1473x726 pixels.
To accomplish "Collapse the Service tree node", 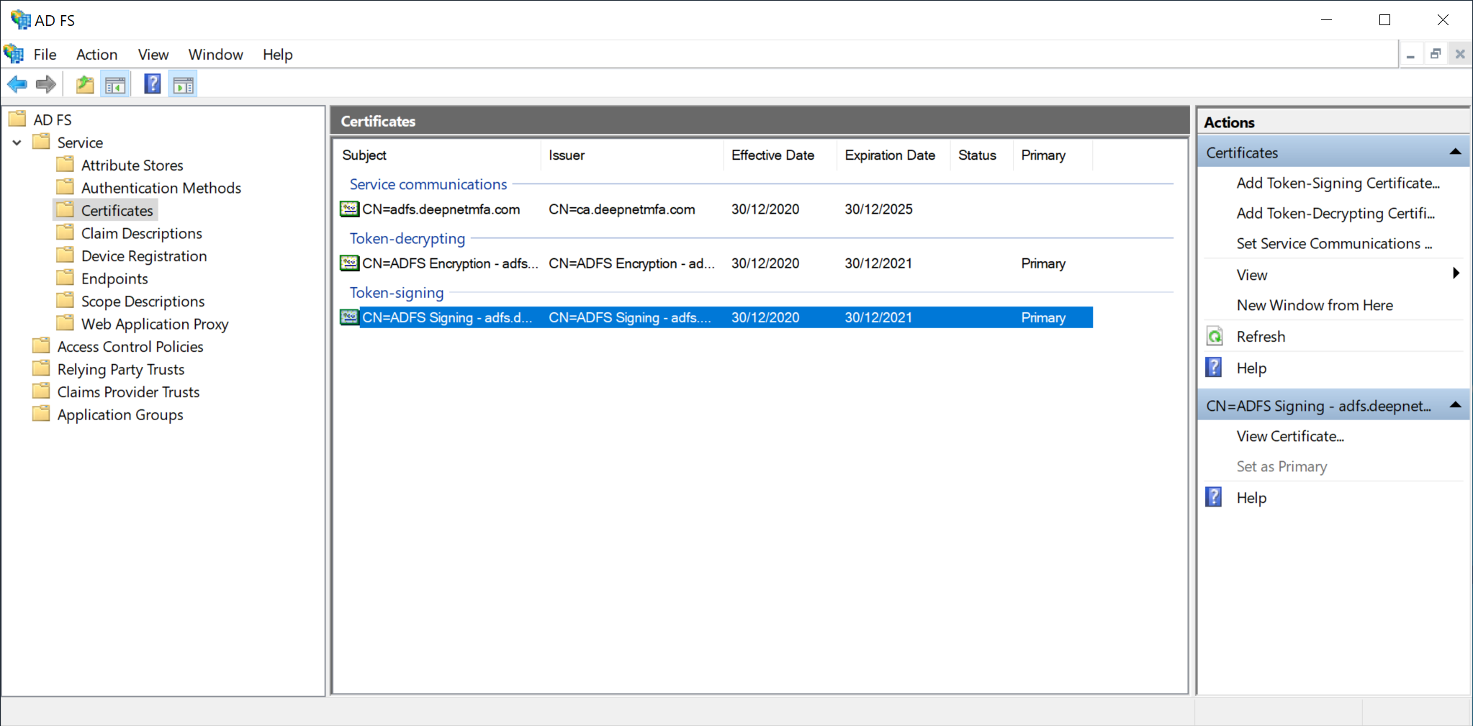I will coord(17,142).
